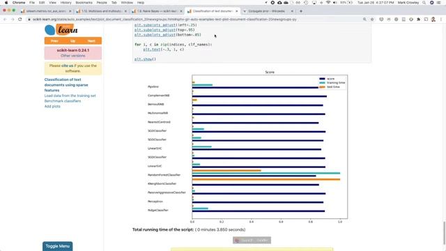446x251 pixels.
Task: Click the volume icon in menu bar
Action: tap(335, 3)
